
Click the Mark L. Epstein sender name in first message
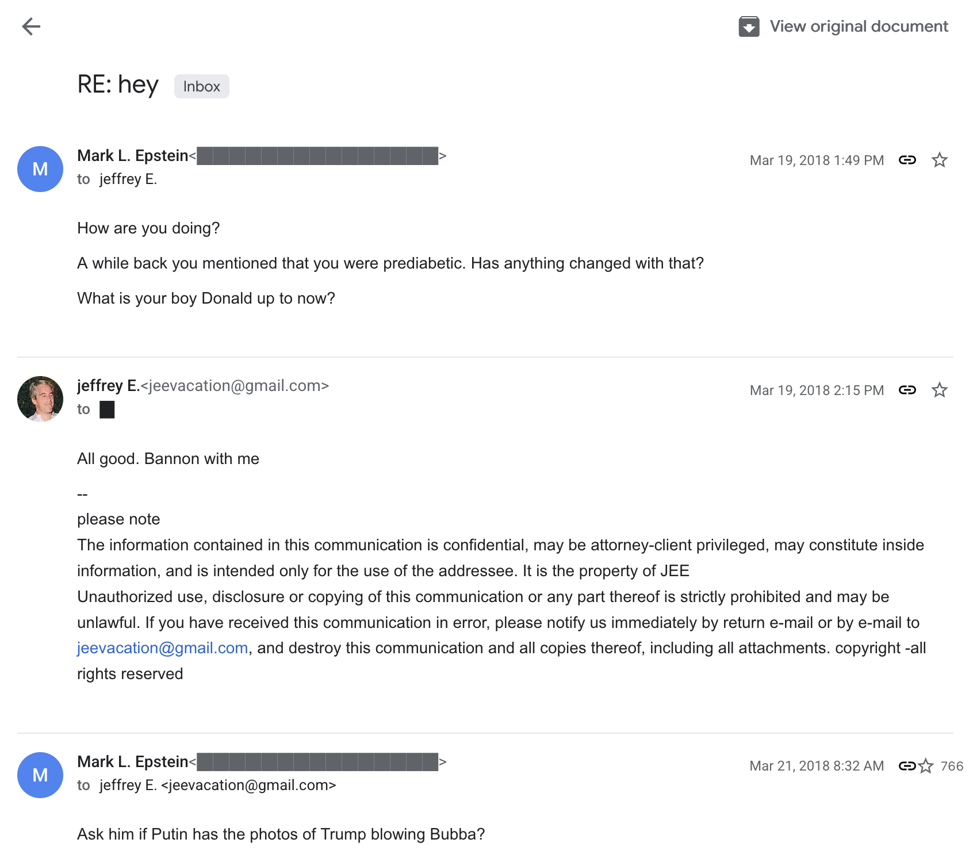tap(133, 156)
